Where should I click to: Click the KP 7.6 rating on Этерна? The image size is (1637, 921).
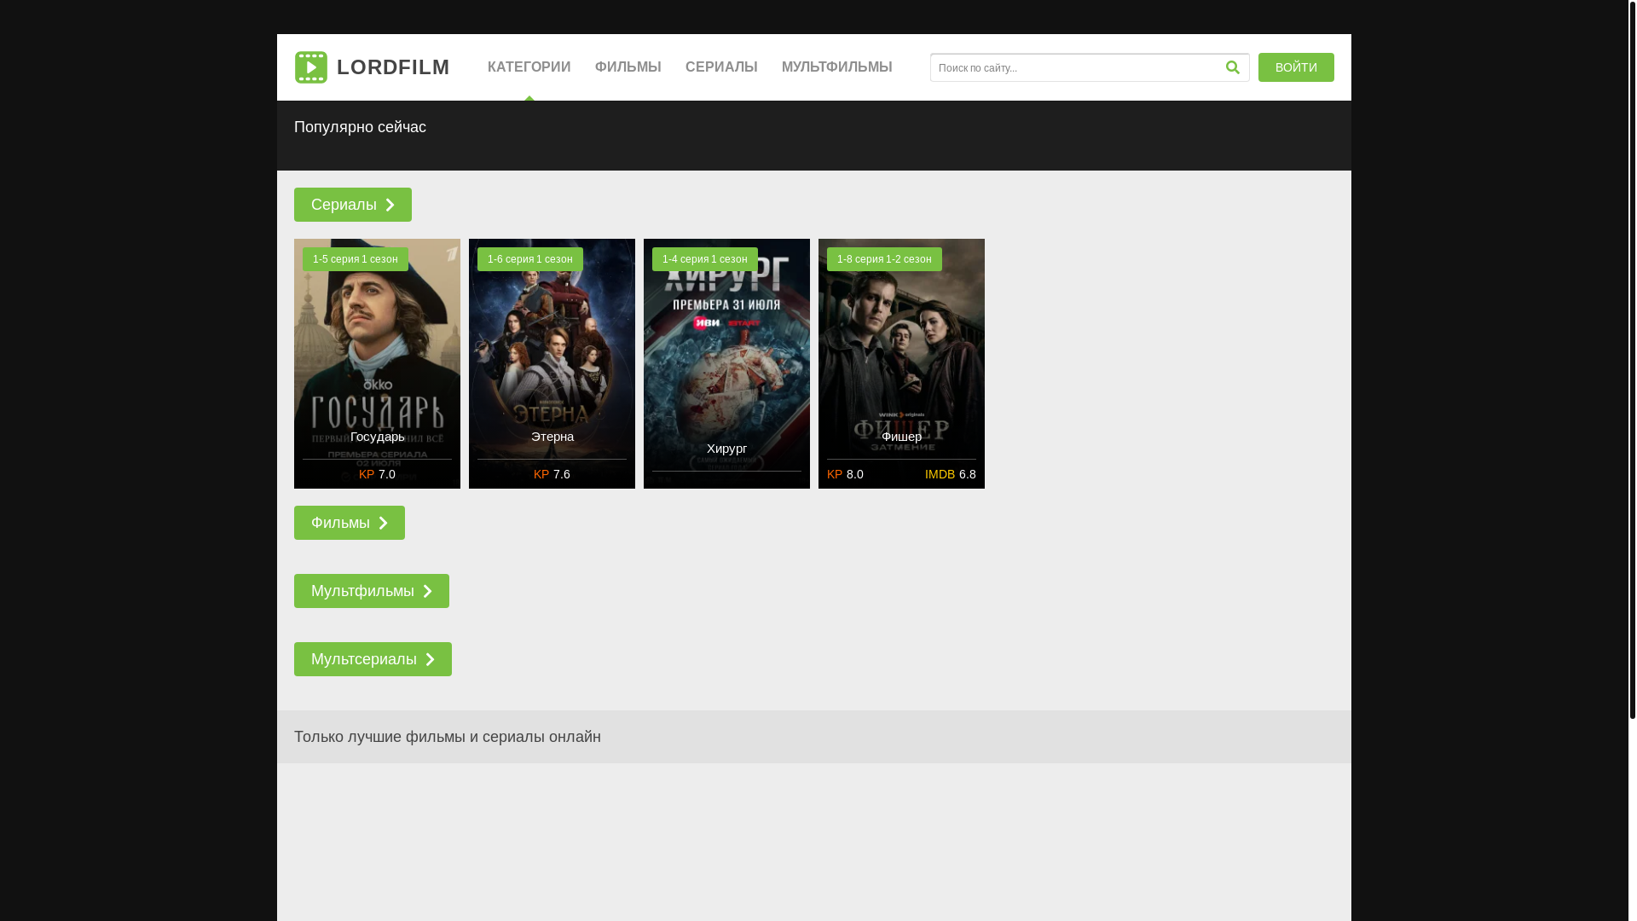click(x=552, y=474)
